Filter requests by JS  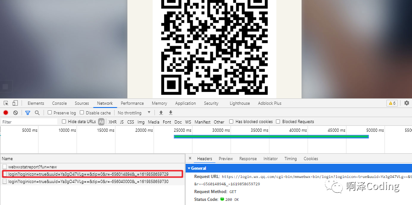pyautogui.click(x=122, y=122)
